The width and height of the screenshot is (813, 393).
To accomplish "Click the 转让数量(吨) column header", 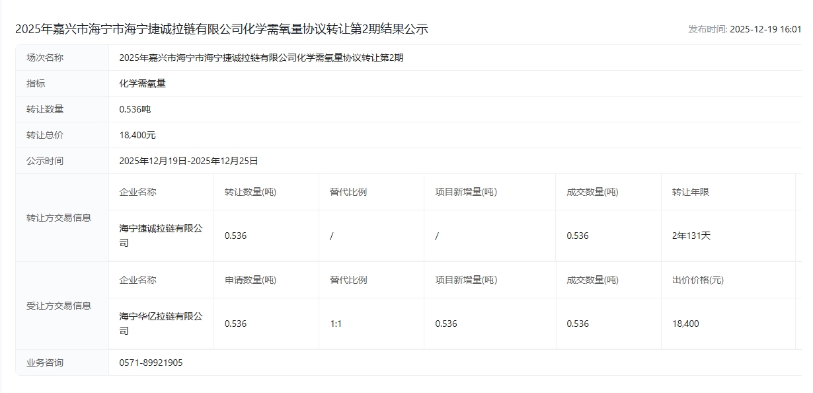I will coord(251,192).
